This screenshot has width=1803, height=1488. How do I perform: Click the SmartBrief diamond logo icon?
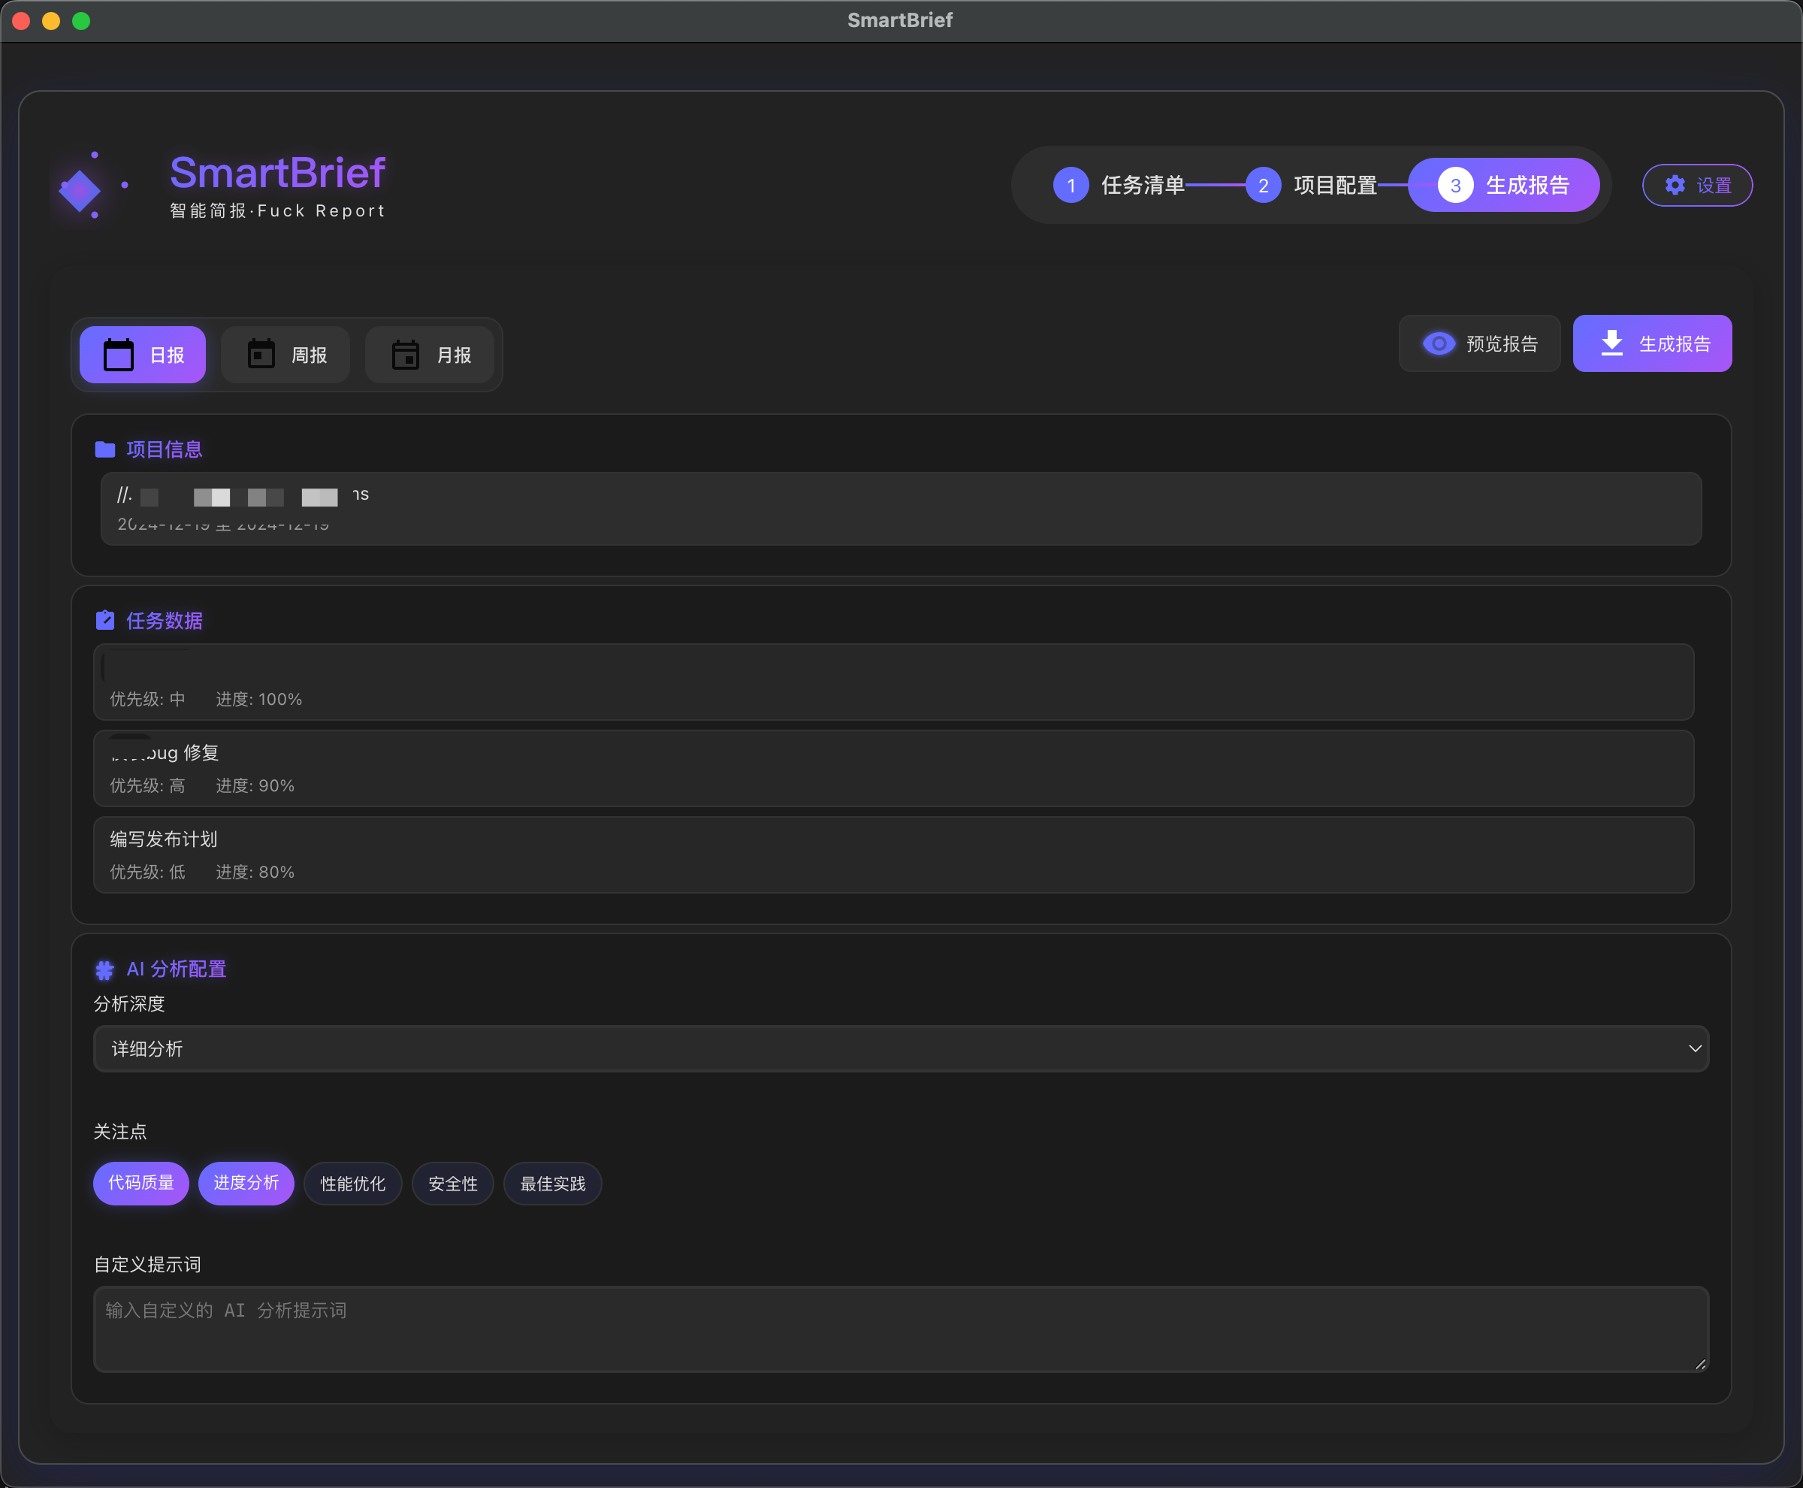pyautogui.click(x=80, y=190)
